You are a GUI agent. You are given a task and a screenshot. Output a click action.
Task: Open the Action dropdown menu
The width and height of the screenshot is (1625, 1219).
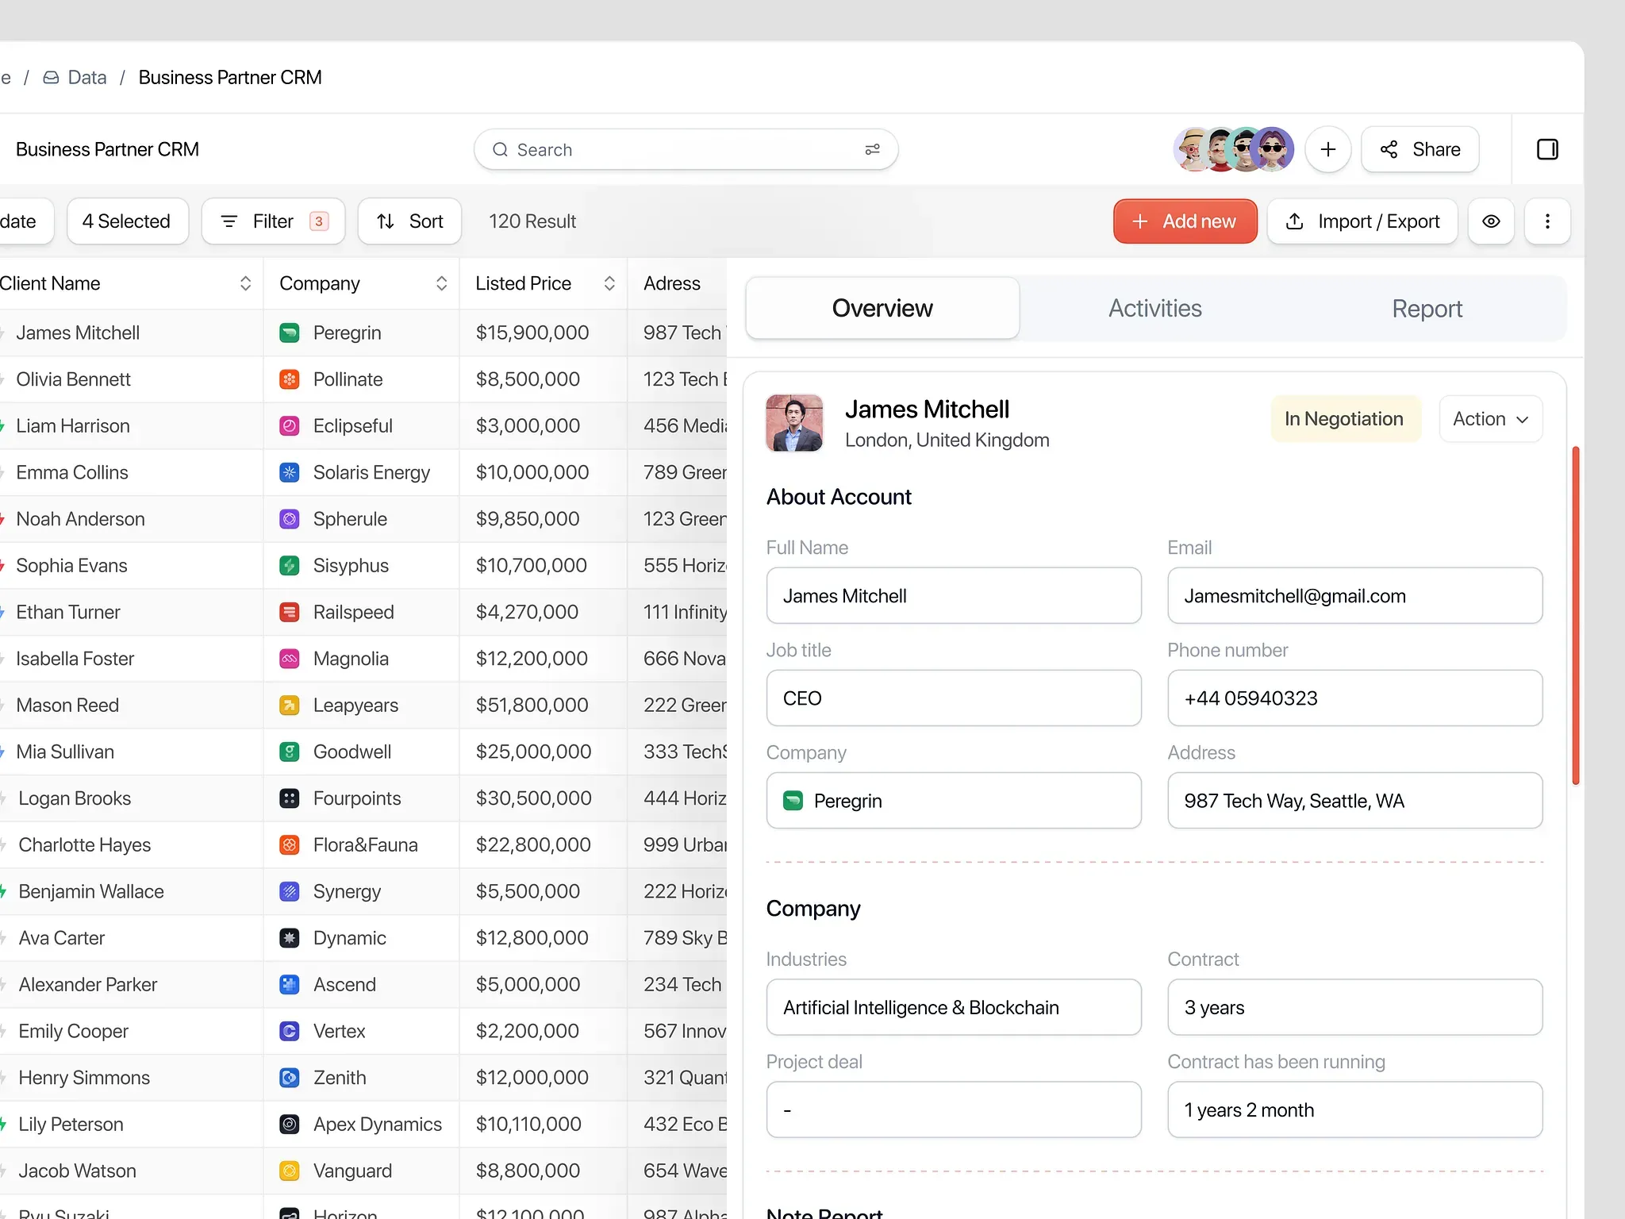(1490, 419)
